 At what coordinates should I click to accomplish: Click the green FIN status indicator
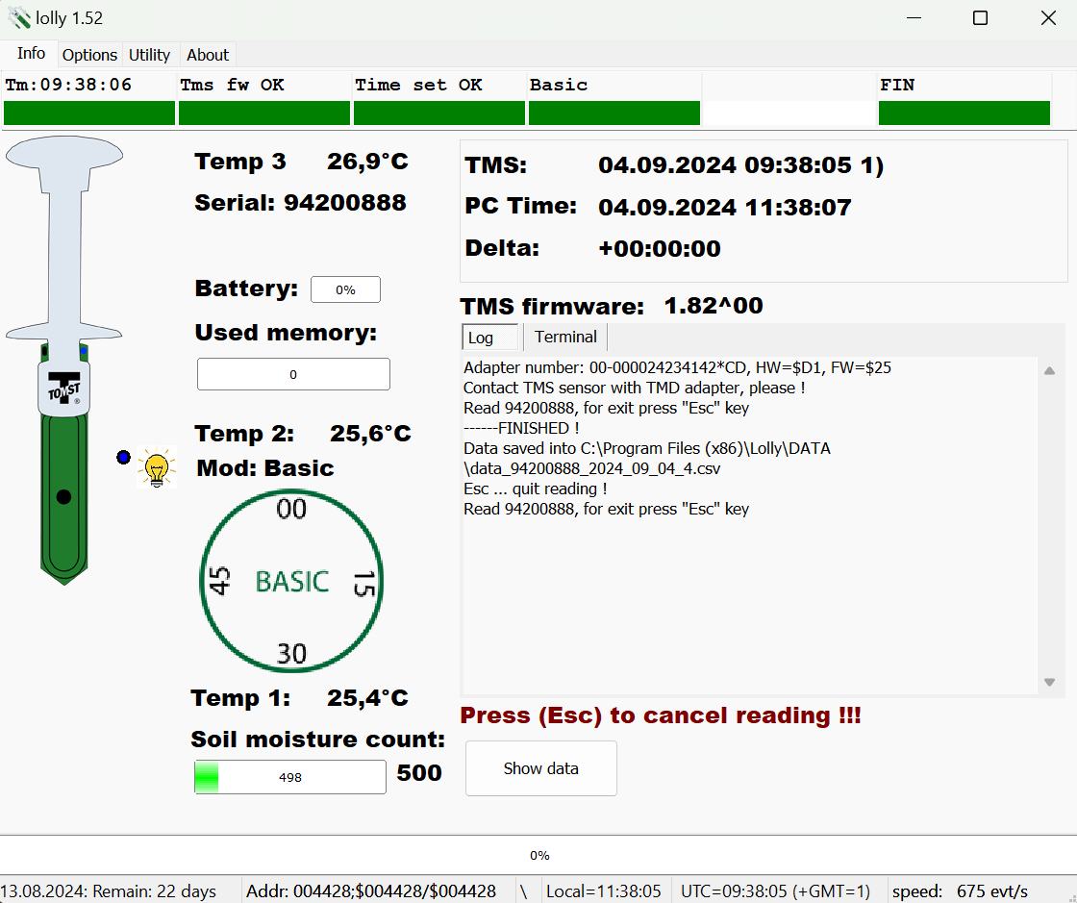tap(964, 113)
